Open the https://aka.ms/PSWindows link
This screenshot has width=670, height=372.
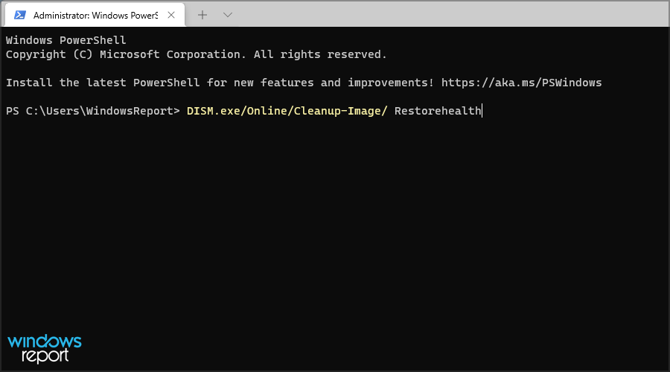coord(521,83)
